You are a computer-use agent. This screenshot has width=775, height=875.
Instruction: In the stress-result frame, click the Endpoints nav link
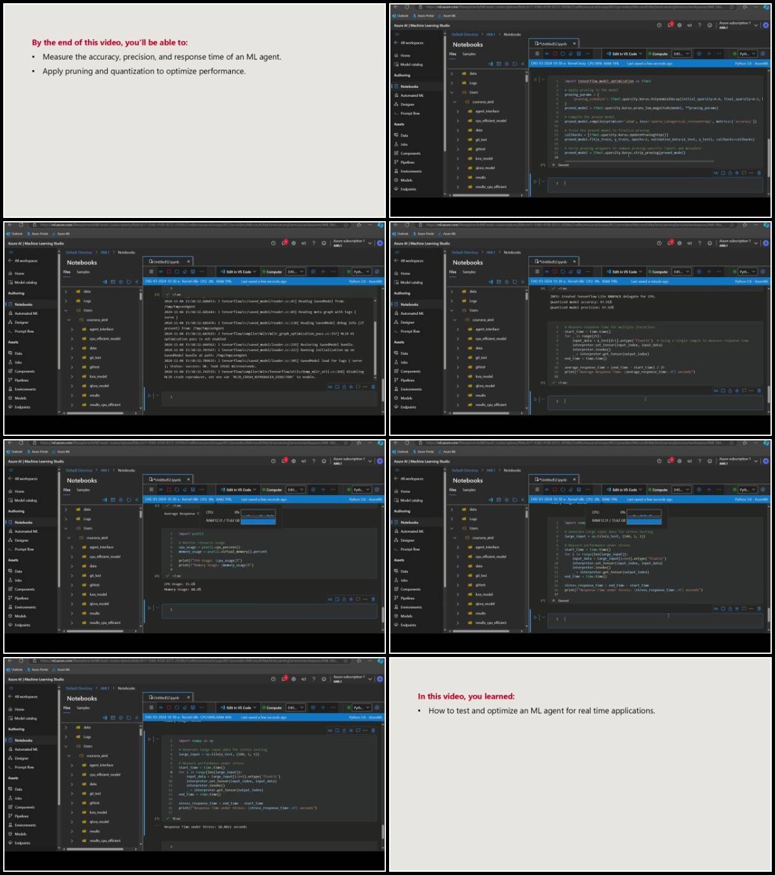(x=22, y=842)
